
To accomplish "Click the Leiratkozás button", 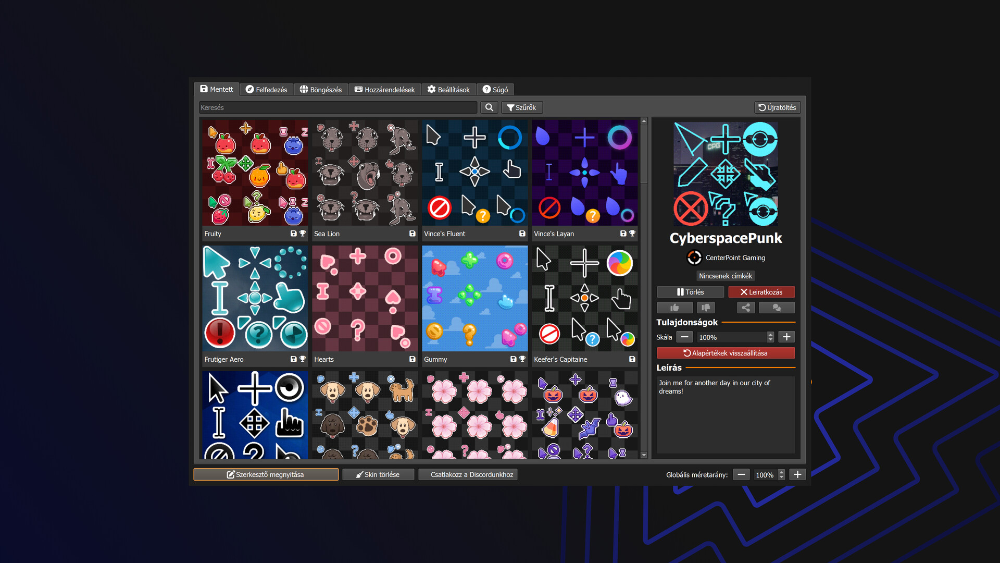I will 761,292.
